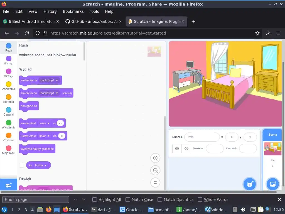The height and width of the screenshot is (214, 285).
Task: Choose a new sprite with cat button
Action: click(250, 184)
